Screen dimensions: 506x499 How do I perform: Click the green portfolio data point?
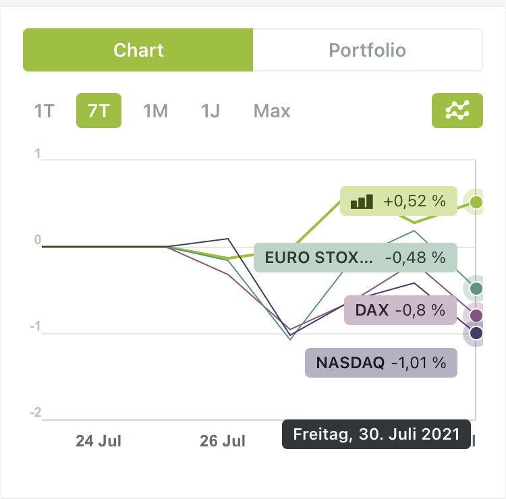476,202
